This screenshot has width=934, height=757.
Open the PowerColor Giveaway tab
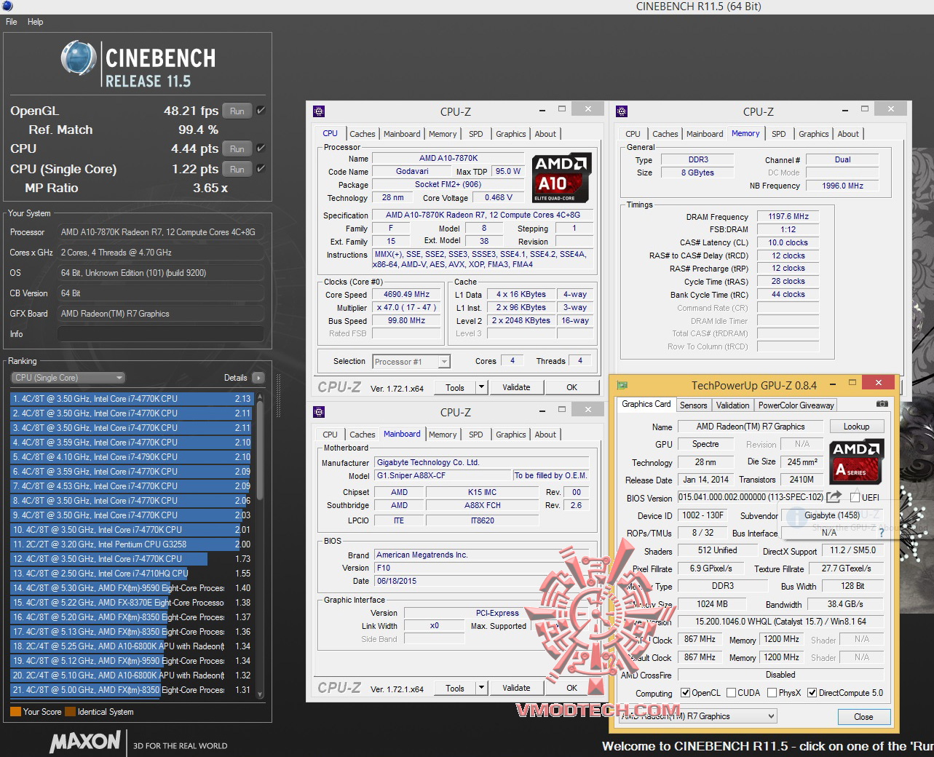coord(796,405)
